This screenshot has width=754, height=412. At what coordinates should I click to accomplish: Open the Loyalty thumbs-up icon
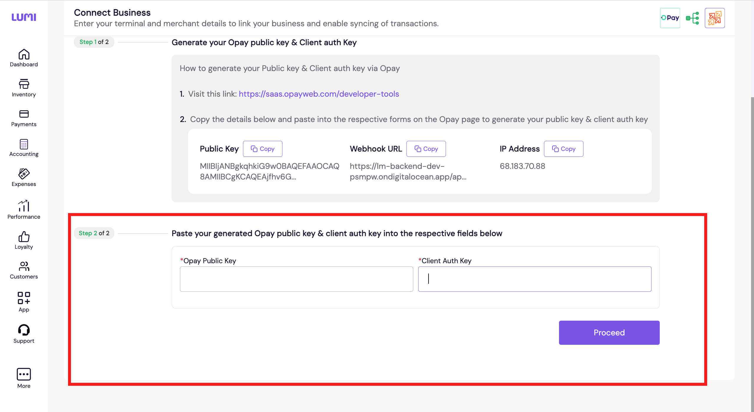(x=24, y=237)
